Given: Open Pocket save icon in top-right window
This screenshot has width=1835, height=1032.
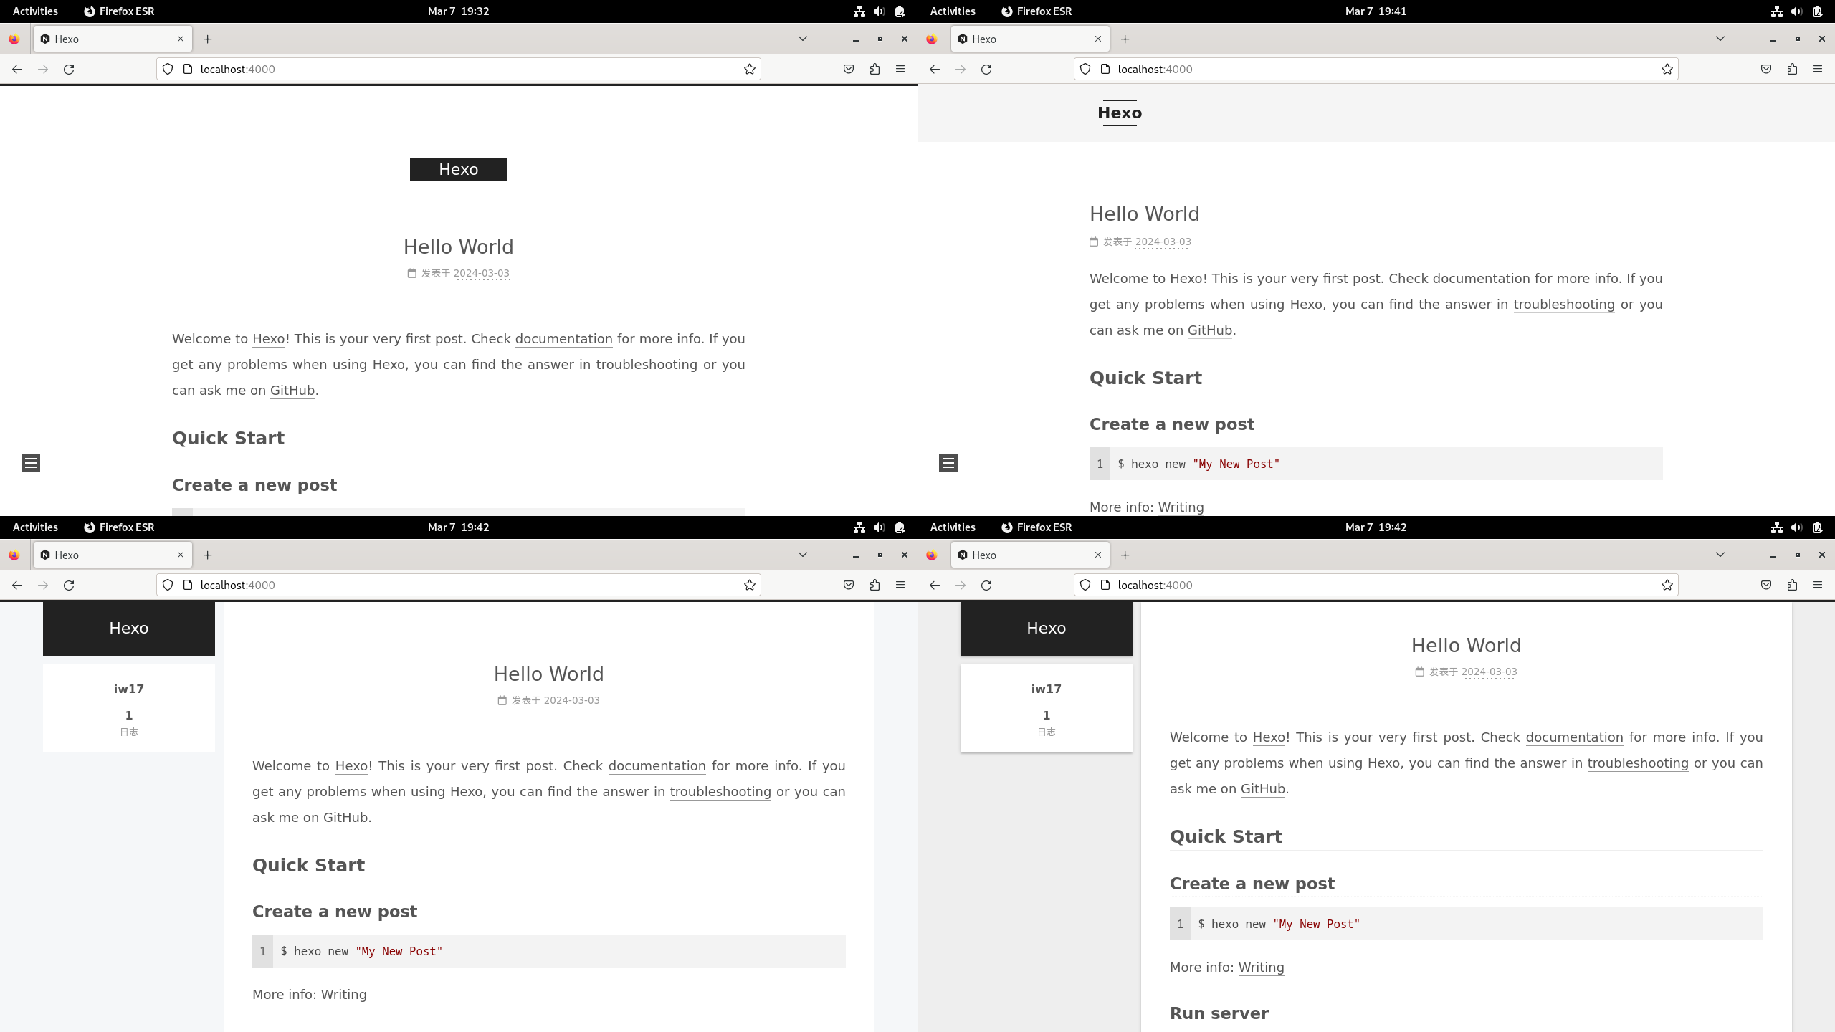Looking at the screenshot, I should coord(1766,69).
